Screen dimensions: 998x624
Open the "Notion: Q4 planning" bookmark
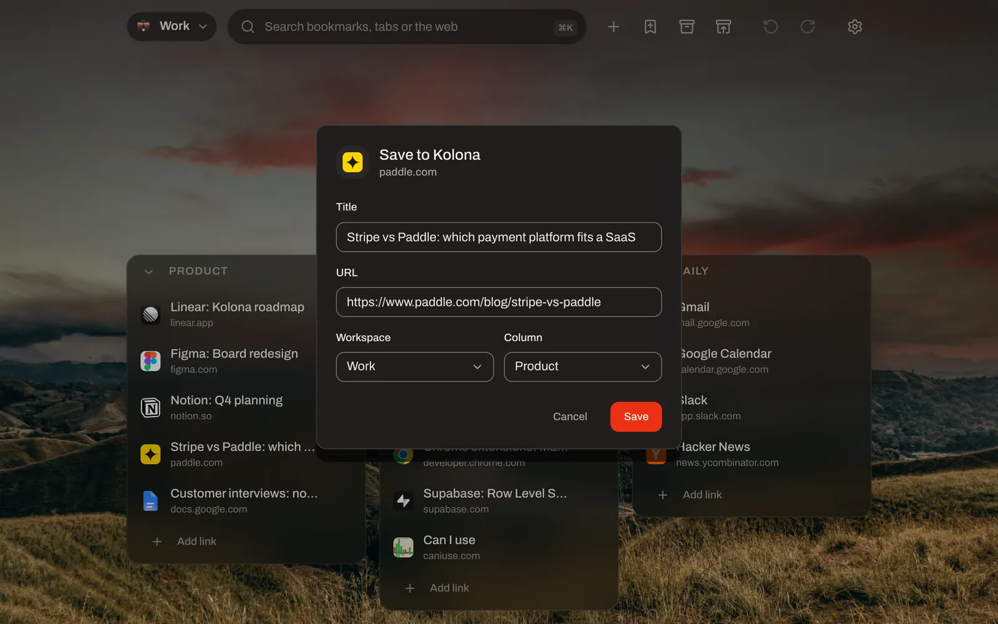[226, 401]
